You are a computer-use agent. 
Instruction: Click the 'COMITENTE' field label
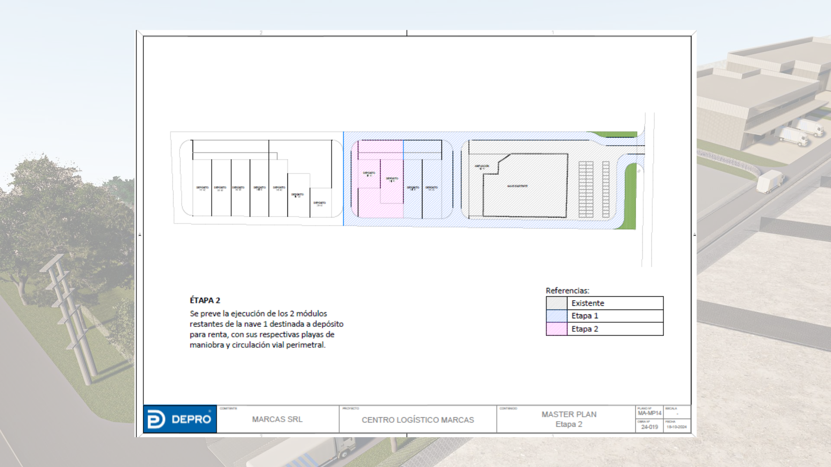(228, 408)
